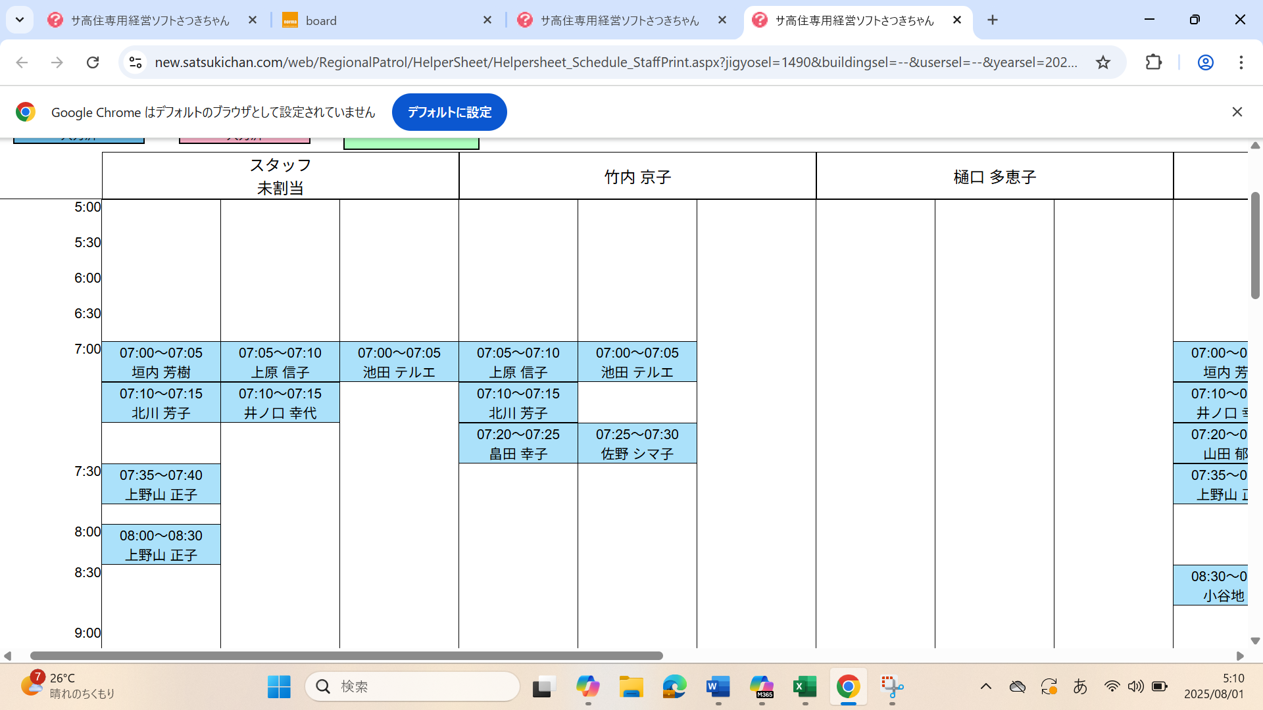This screenshot has width=1263, height=710.
Task: Show hidden system tray icons chevron
Action: click(985, 687)
